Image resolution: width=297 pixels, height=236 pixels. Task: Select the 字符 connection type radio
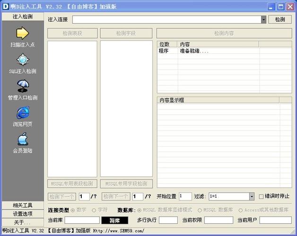[94, 210]
